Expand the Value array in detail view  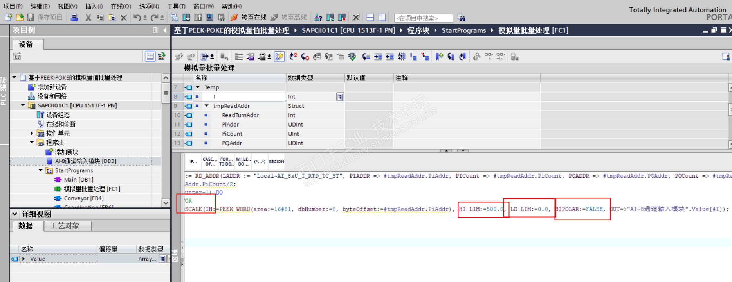24,259
